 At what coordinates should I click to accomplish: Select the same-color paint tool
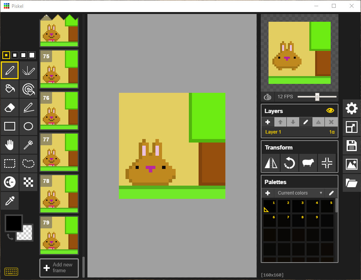[x=28, y=89]
